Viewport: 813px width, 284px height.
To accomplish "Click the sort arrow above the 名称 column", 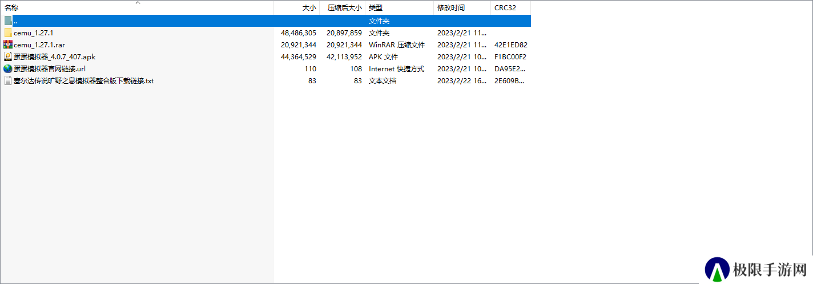I will point(137,3).
